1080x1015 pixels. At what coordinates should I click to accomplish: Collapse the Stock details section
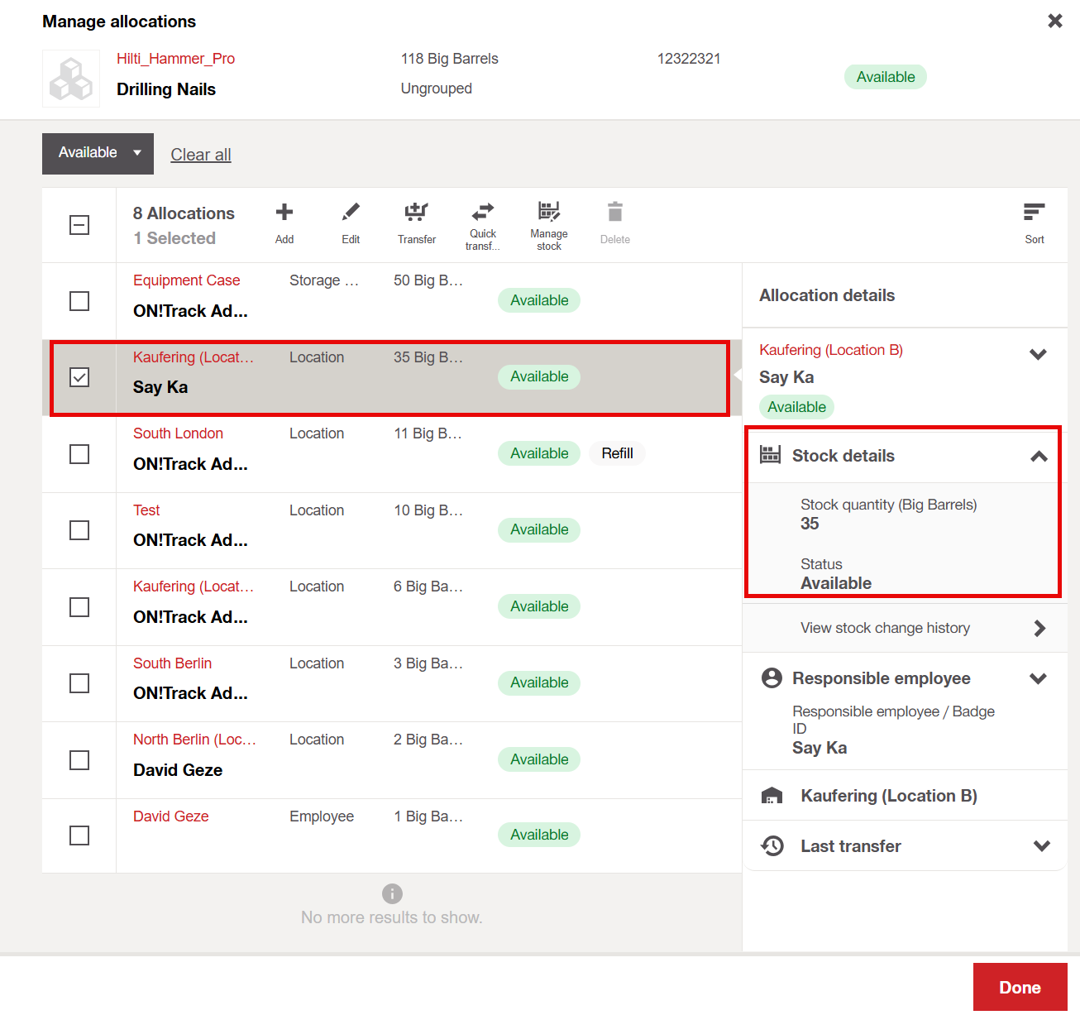pyautogui.click(x=1039, y=456)
